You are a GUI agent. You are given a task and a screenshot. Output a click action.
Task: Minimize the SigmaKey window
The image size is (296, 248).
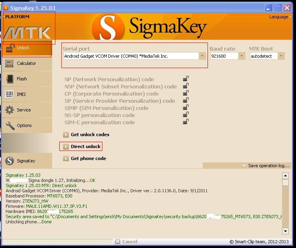(268, 8)
